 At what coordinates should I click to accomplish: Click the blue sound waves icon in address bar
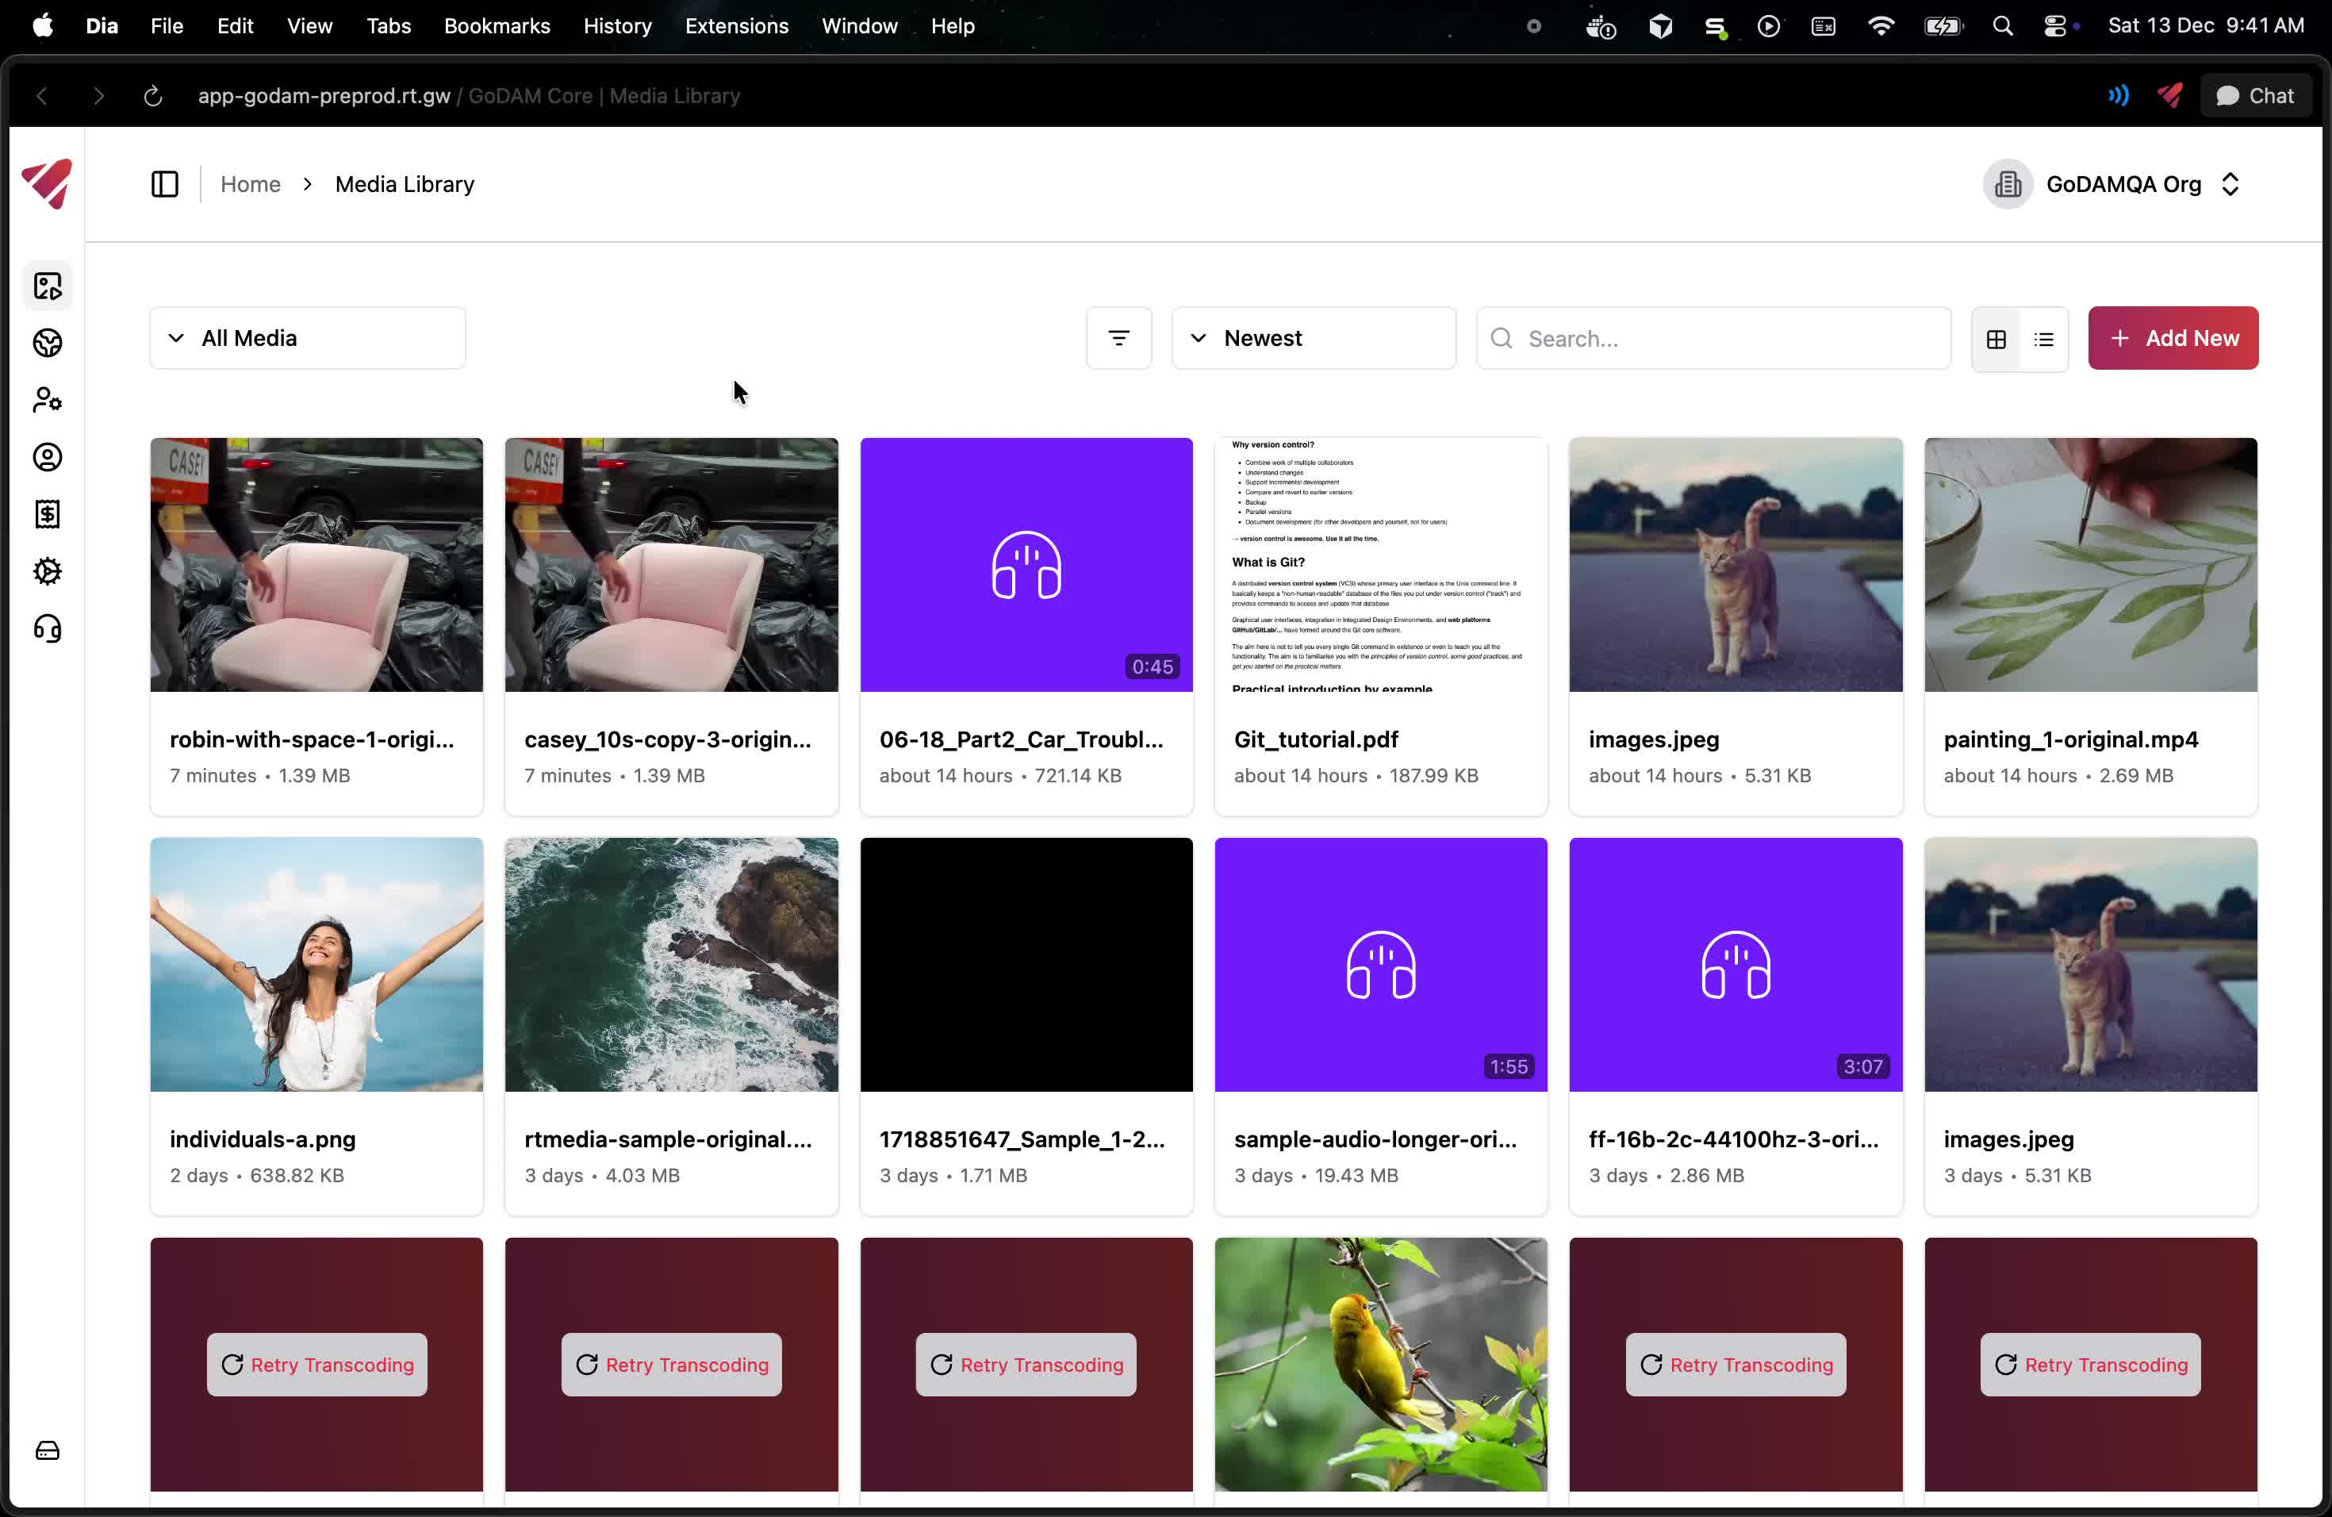click(x=2119, y=95)
